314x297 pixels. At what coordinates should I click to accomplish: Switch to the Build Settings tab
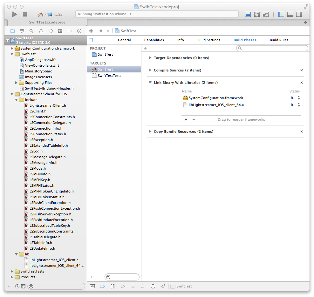point(209,40)
